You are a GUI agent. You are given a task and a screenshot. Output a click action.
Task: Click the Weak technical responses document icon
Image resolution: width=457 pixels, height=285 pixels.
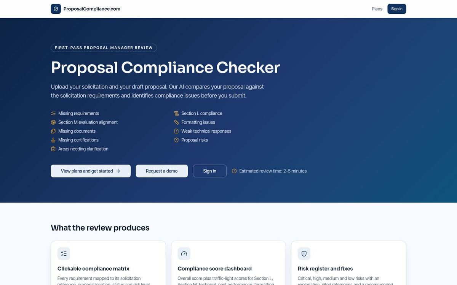point(176,131)
